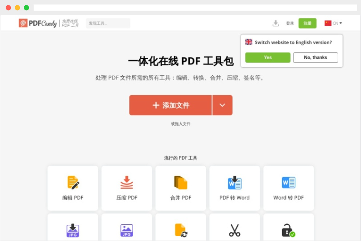Choose the PDF 转 Word converter icon
The image size is (361, 241).
(x=234, y=183)
